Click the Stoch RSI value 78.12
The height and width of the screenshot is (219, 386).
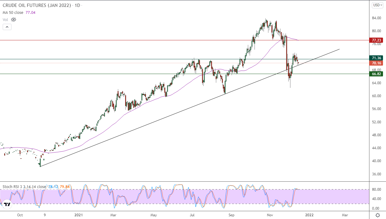(x=52, y=187)
